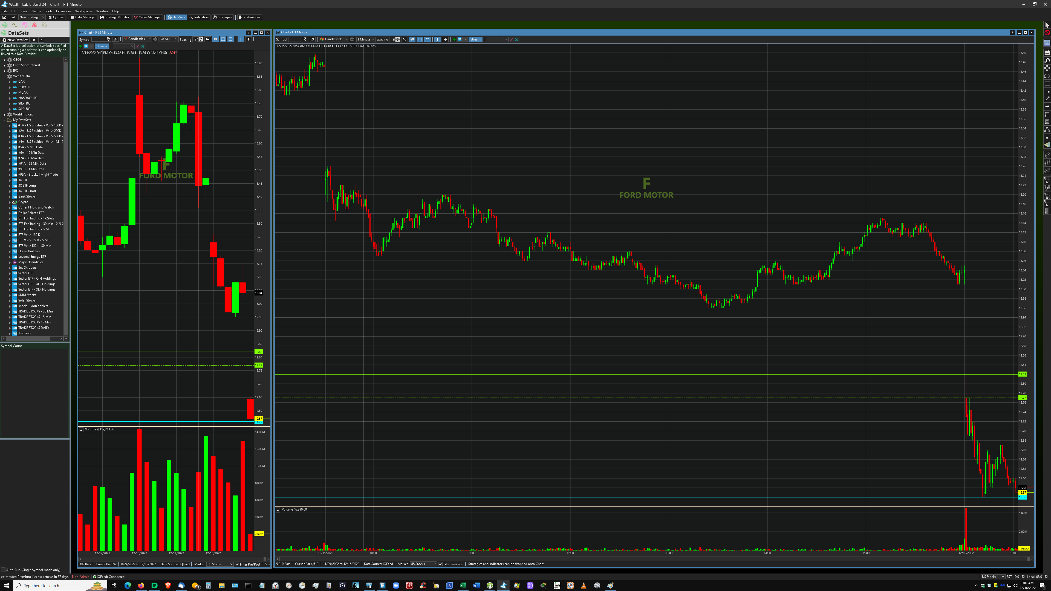Enable Auto-Run Single Symbol mode

click(4, 570)
